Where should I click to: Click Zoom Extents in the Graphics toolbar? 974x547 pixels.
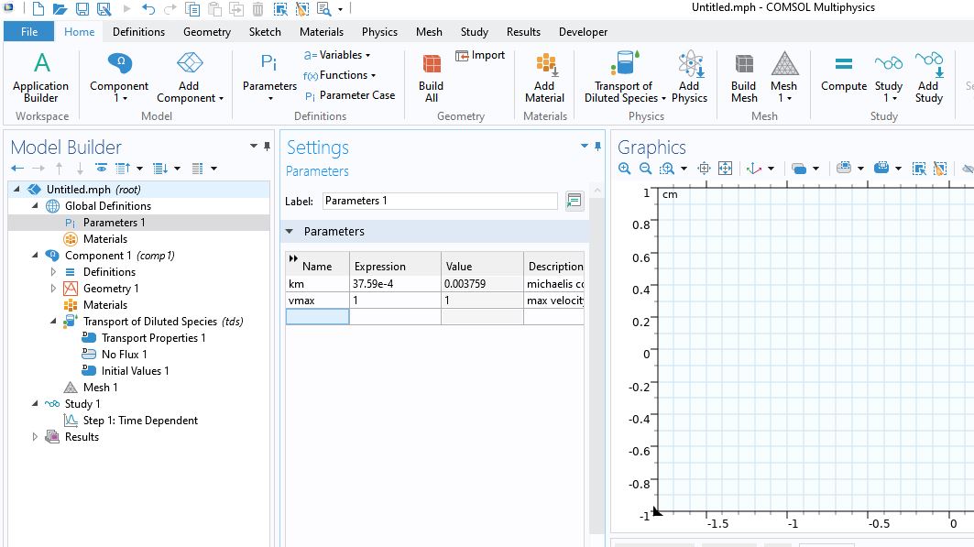[725, 169]
